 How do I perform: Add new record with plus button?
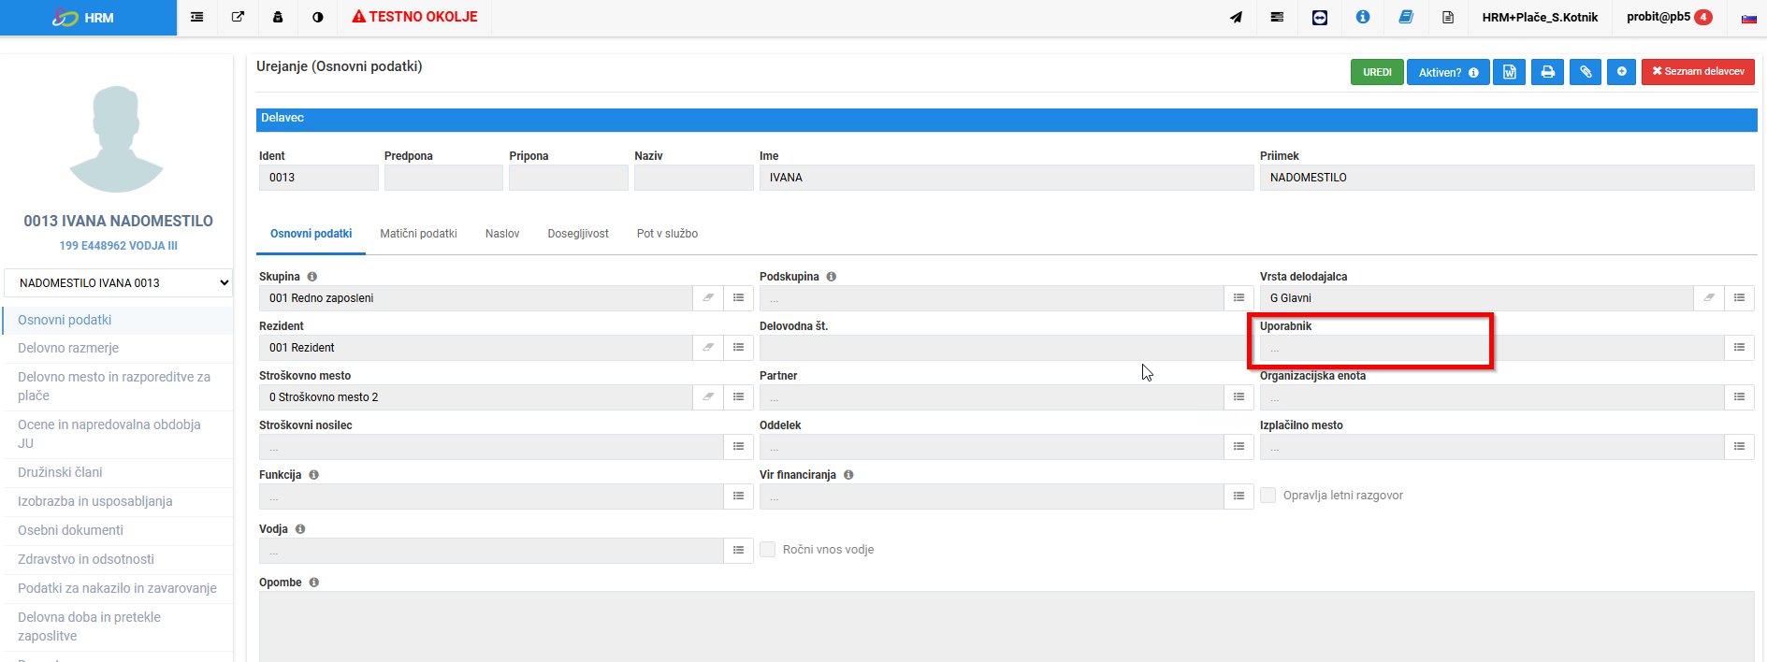[1622, 72]
